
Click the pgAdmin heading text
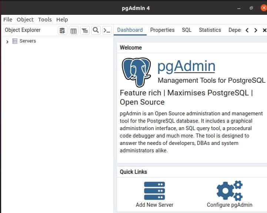click(x=186, y=67)
